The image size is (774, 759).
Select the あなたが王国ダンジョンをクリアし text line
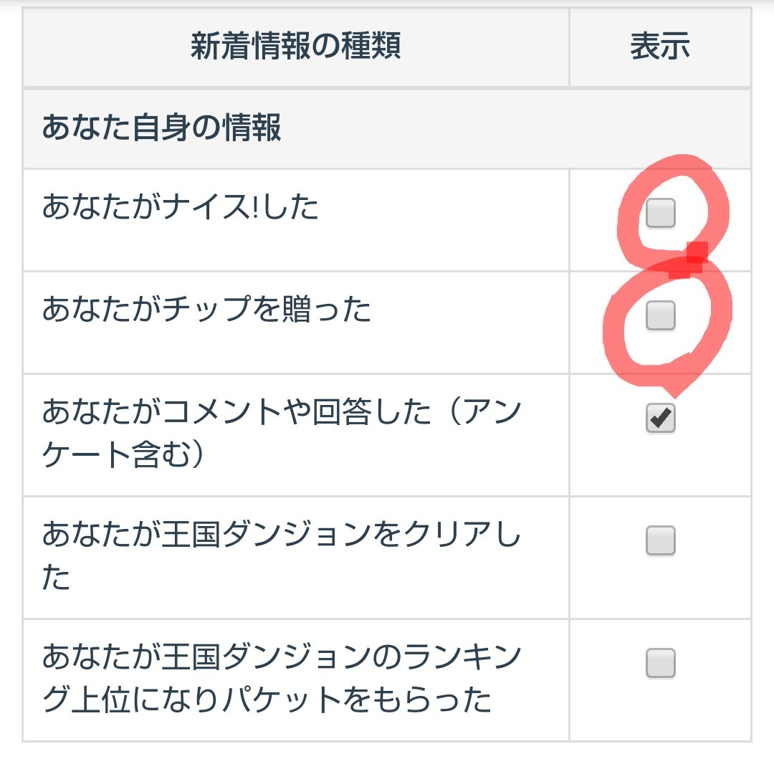pos(281,535)
